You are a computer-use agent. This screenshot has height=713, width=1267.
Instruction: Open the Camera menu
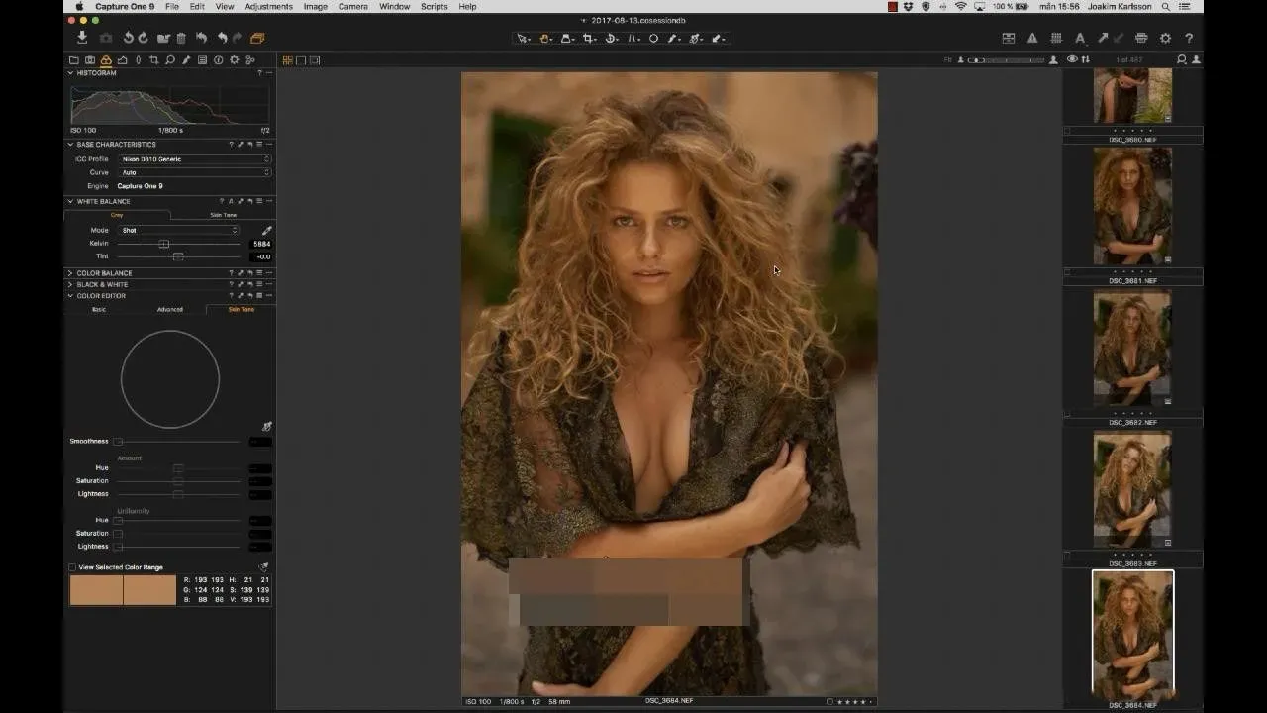tap(352, 6)
